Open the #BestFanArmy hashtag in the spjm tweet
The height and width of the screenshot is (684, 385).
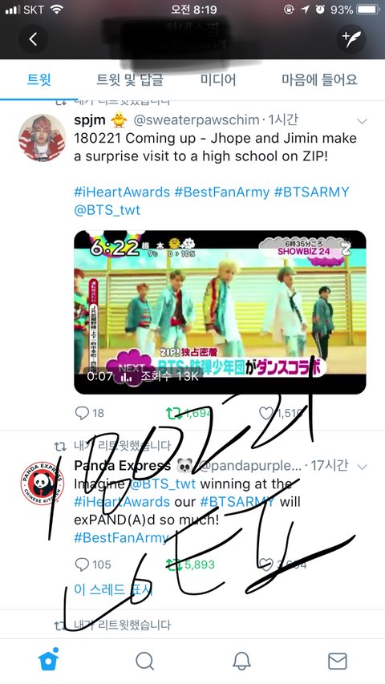[x=221, y=192]
